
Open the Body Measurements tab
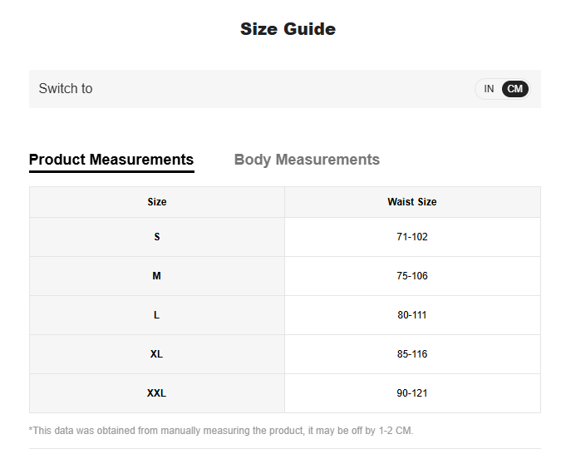tap(307, 160)
